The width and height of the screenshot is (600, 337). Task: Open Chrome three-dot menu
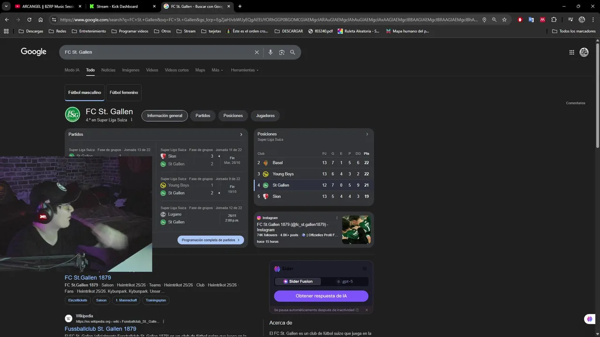coord(593,20)
